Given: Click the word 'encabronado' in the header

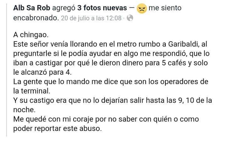Looking at the screenshot, I should pos(36,18).
